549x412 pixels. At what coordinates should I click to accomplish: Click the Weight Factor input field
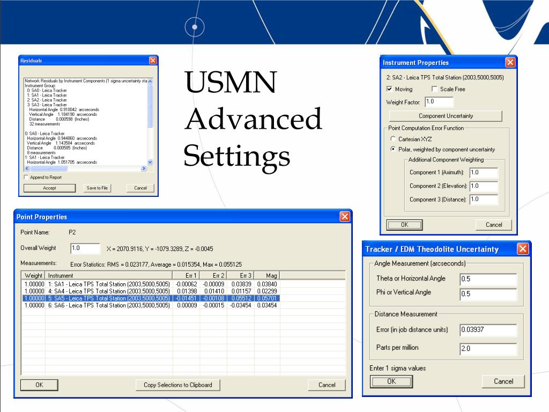[439, 101]
